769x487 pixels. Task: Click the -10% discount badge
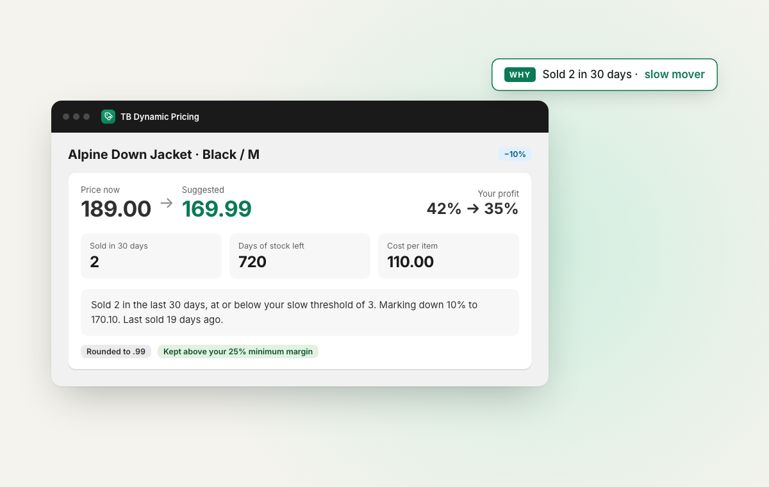click(x=515, y=154)
